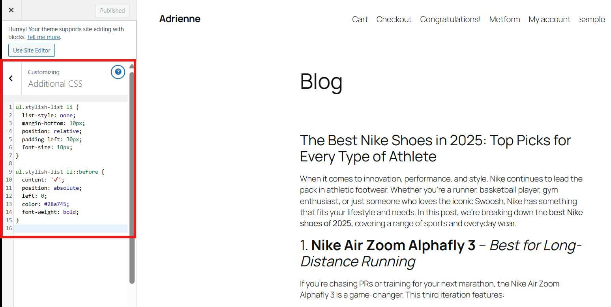
Task: Click the Use Site Editor button
Action: pyautogui.click(x=32, y=50)
